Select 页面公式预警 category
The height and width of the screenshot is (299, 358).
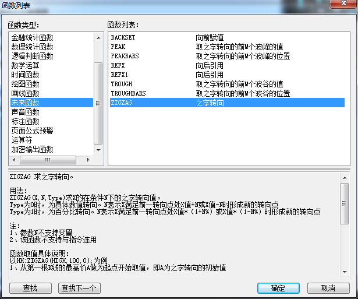[52, 131]
